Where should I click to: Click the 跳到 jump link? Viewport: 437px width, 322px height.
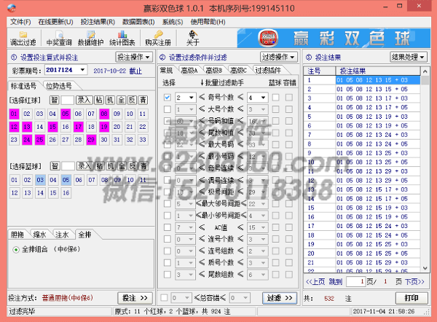(335, 282)
